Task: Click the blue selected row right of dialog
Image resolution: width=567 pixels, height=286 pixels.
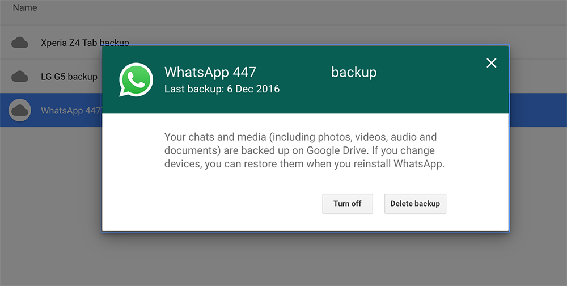Action: (538, 111)
